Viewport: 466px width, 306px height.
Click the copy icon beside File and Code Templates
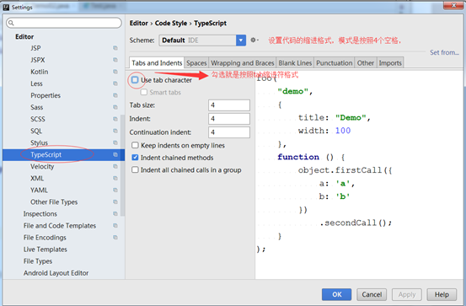(x=115, y=226)
